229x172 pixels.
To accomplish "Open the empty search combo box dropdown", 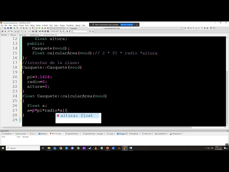I will (x=87, y=32).
